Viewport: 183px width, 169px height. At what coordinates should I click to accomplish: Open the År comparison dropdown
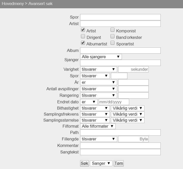99,82
